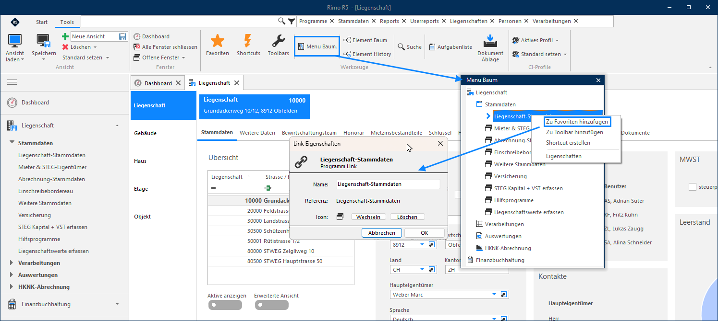Open the Suche magnifier tool
Image resolution: width=718 pixels, height=321 pixels.
tap(410, 47)
